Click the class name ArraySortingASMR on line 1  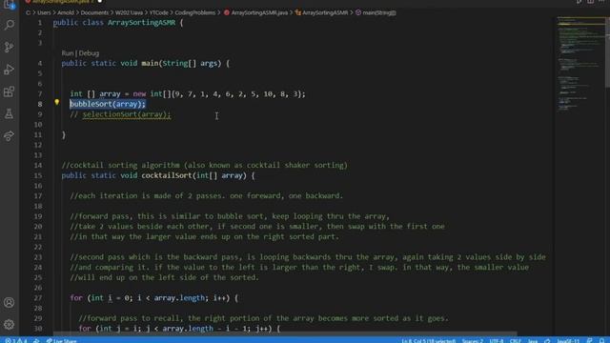pos(141,23)
